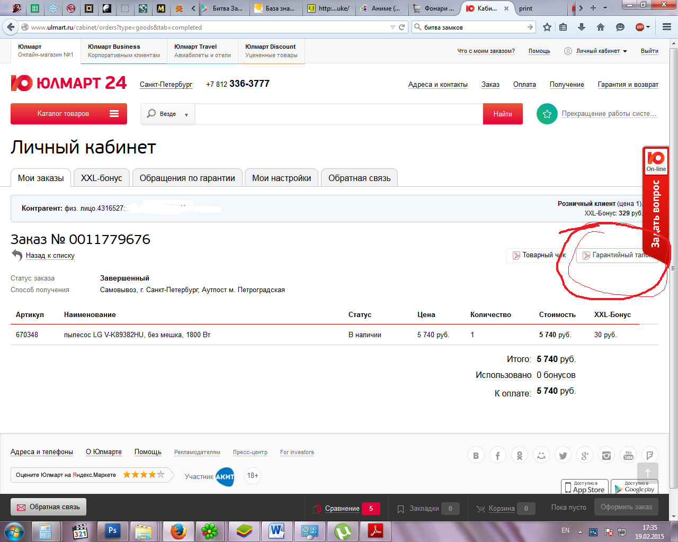678x542 pixels.
Task: Open Google Plus icon in footer
Action: coord(585,455)
